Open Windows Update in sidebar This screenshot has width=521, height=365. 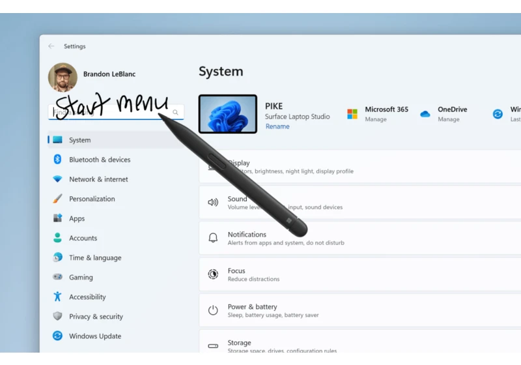pyautogui.click(x=95, y=336)
